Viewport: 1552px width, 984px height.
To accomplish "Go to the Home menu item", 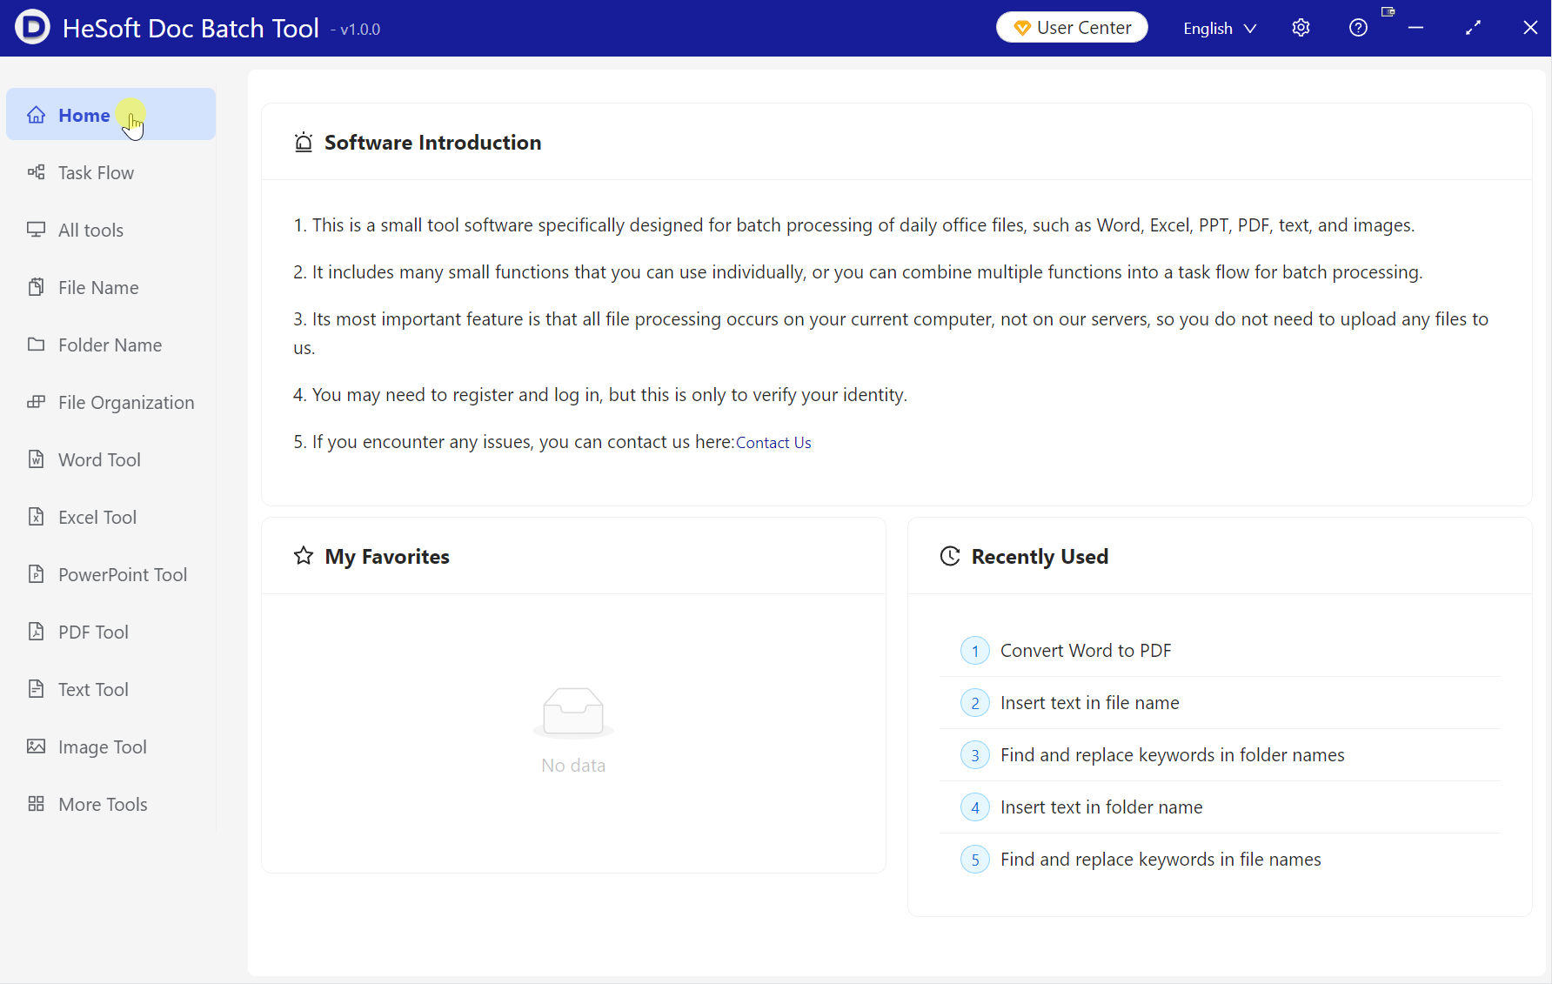I will (84, 115).
